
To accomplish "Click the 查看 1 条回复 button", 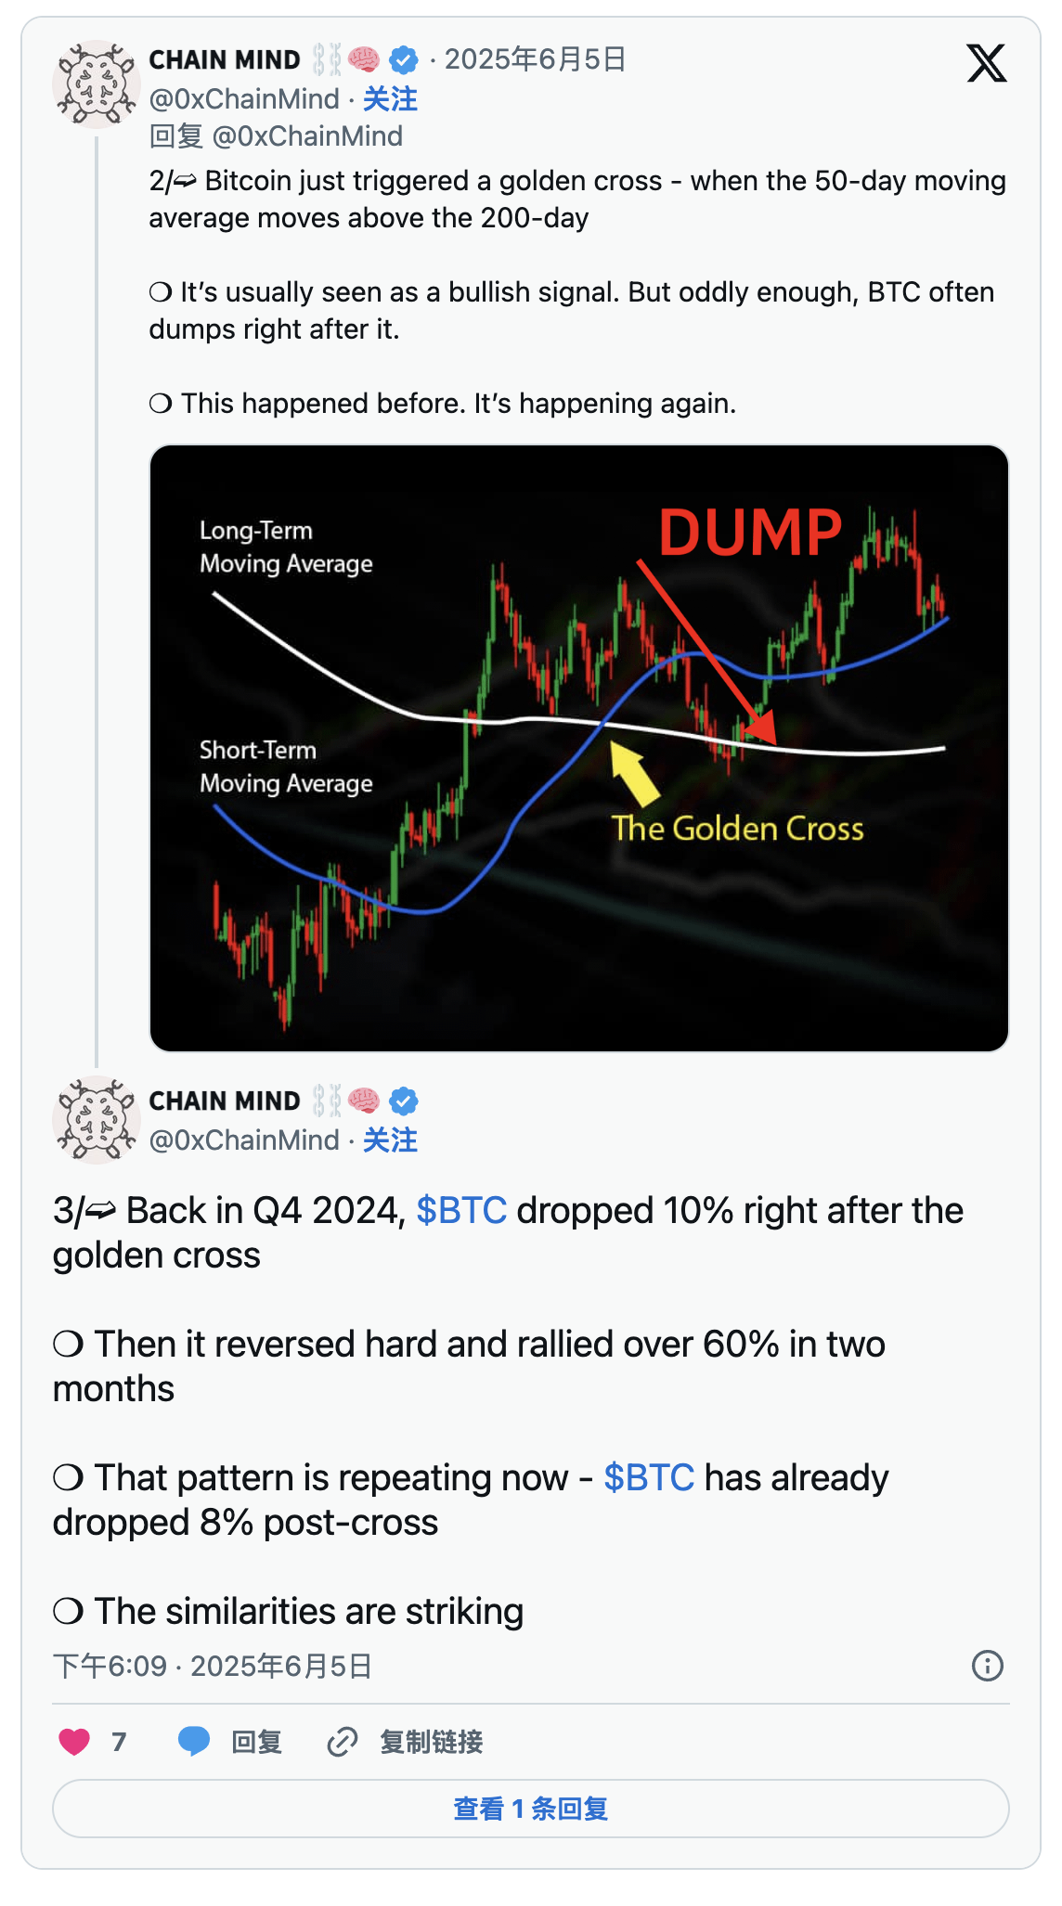I will [x=531, y=1809].
